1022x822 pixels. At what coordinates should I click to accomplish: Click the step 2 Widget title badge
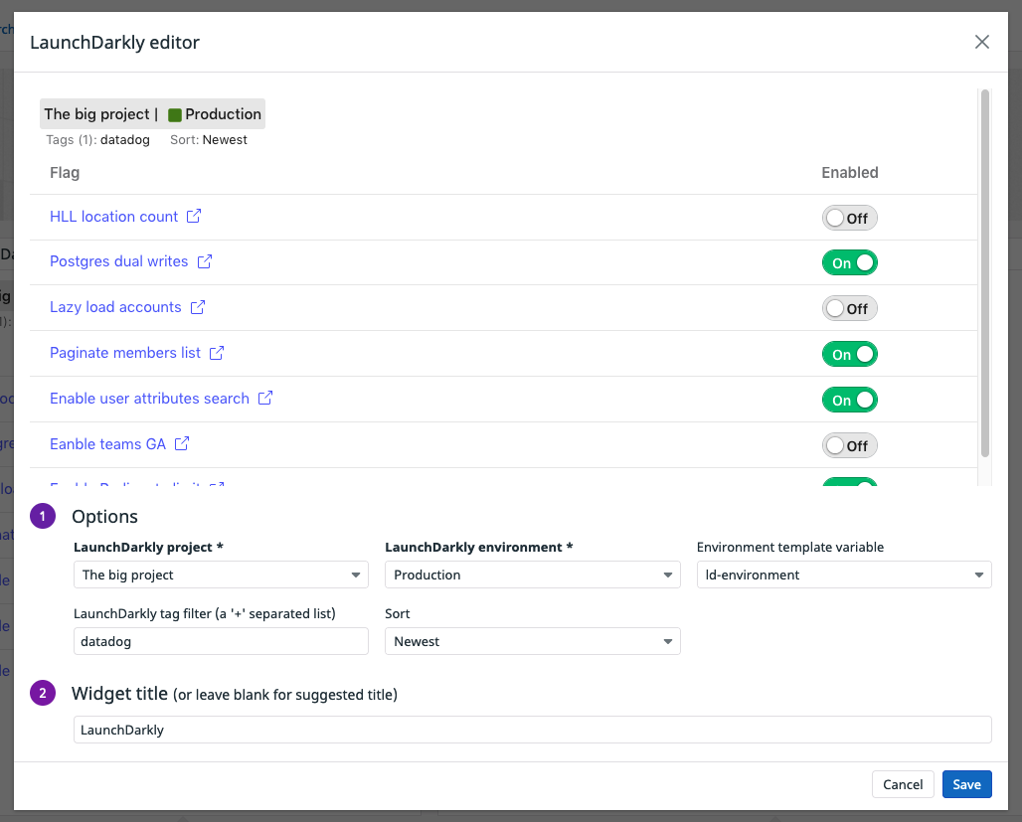[x=42, y=693]
